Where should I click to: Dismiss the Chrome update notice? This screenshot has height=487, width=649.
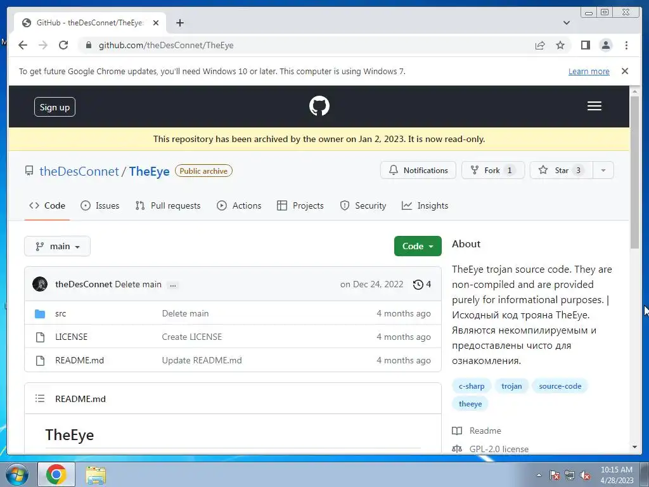(x=624, y=71)
